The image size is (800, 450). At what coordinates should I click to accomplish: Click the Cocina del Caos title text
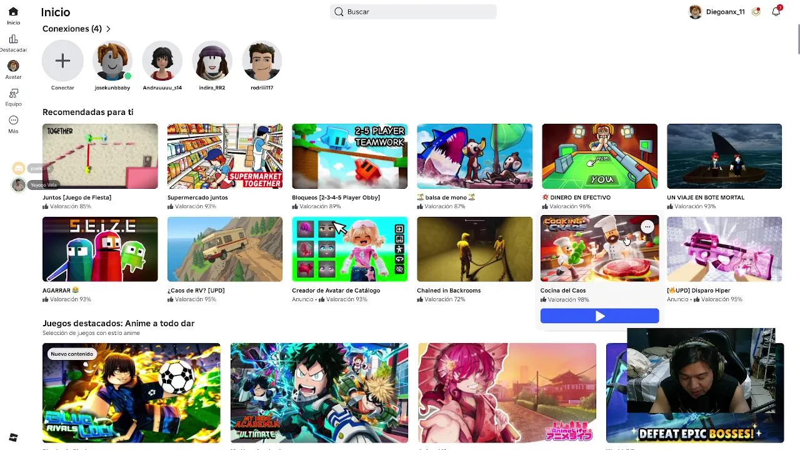[x=563, y=291]
